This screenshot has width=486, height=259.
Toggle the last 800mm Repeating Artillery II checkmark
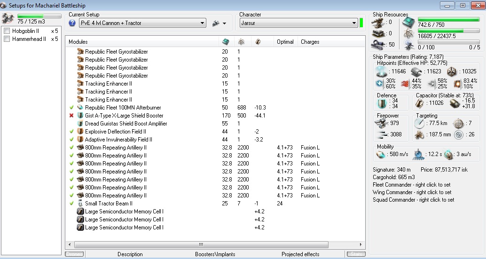[71, 195]
